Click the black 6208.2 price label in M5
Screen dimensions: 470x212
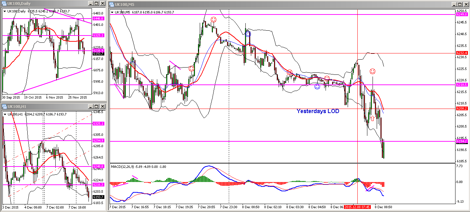tap(462, 109)
